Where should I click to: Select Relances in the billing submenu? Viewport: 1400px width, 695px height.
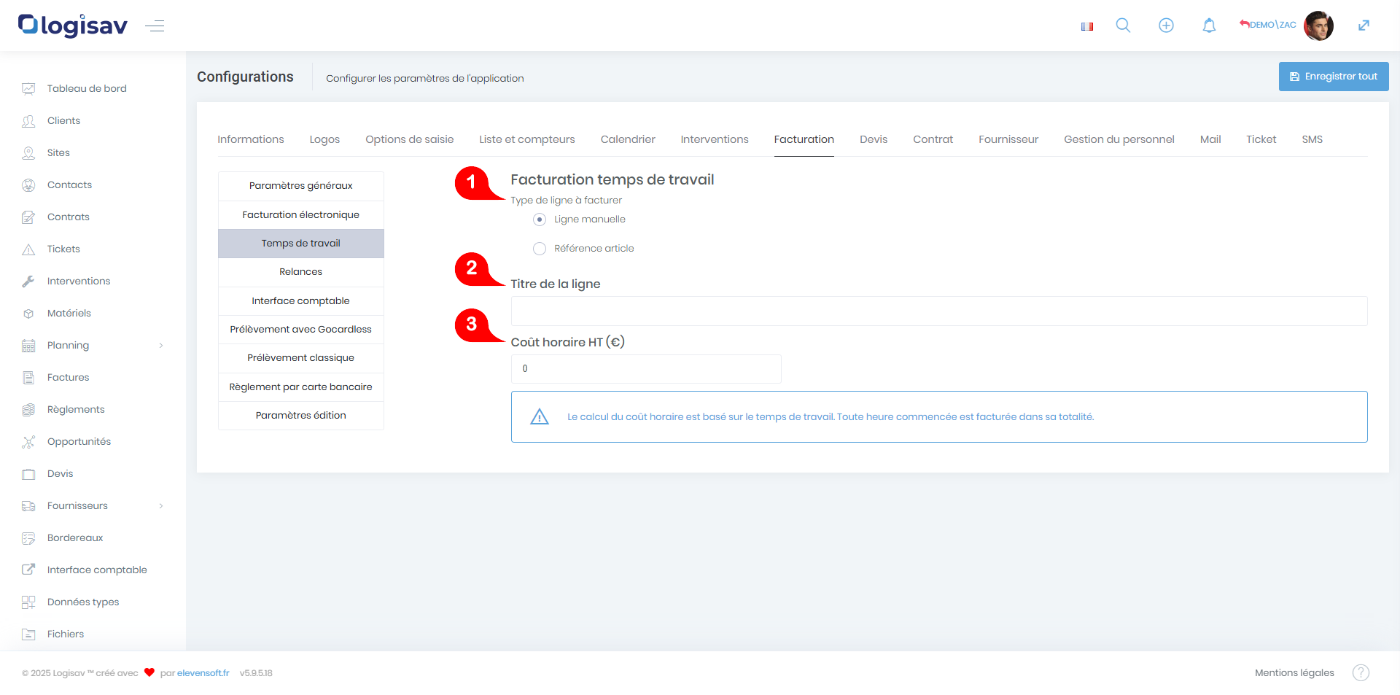[x=300, y=272]
